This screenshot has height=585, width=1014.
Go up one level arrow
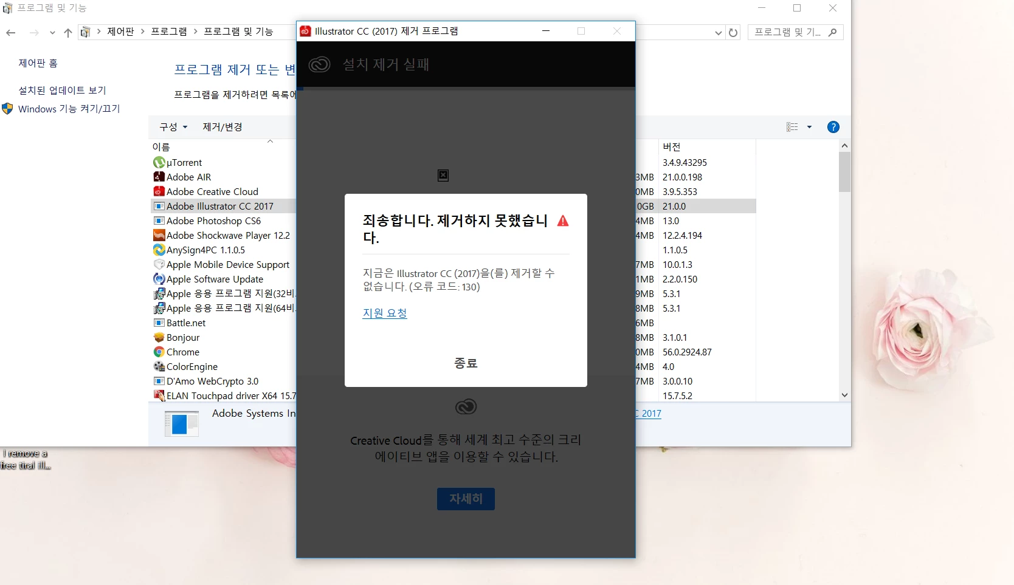tap(68, 32)
